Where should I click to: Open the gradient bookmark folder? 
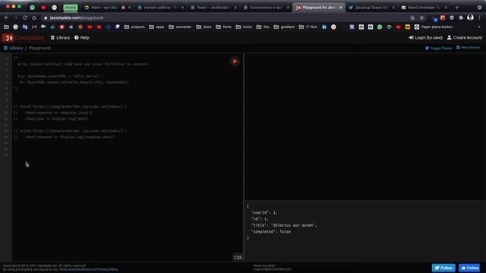click(x=284, y=27)
